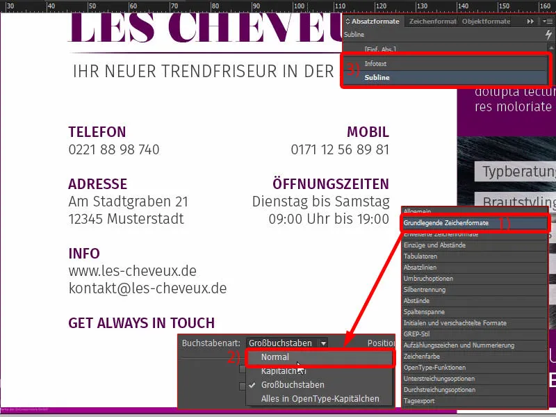Click the text 09:00 Uhr bis 19:00
This screenshot has width=556, height=417.
coord(329,219)
